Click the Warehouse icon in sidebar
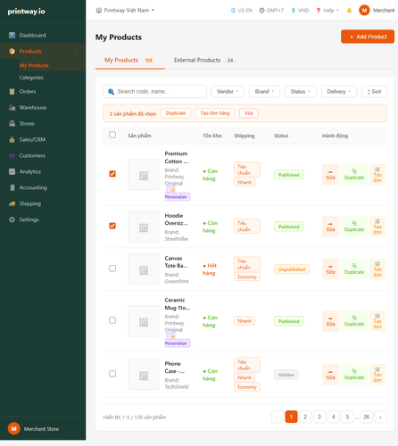Image resolution: width=398 pixels, height=446 pixels. pyautogui.click(x=12, y=108)
